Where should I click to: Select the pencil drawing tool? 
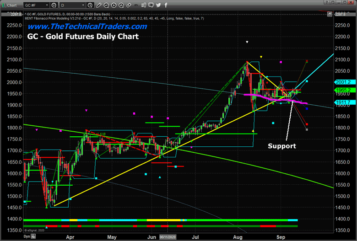pyautogui.click(x=98, y=5)
